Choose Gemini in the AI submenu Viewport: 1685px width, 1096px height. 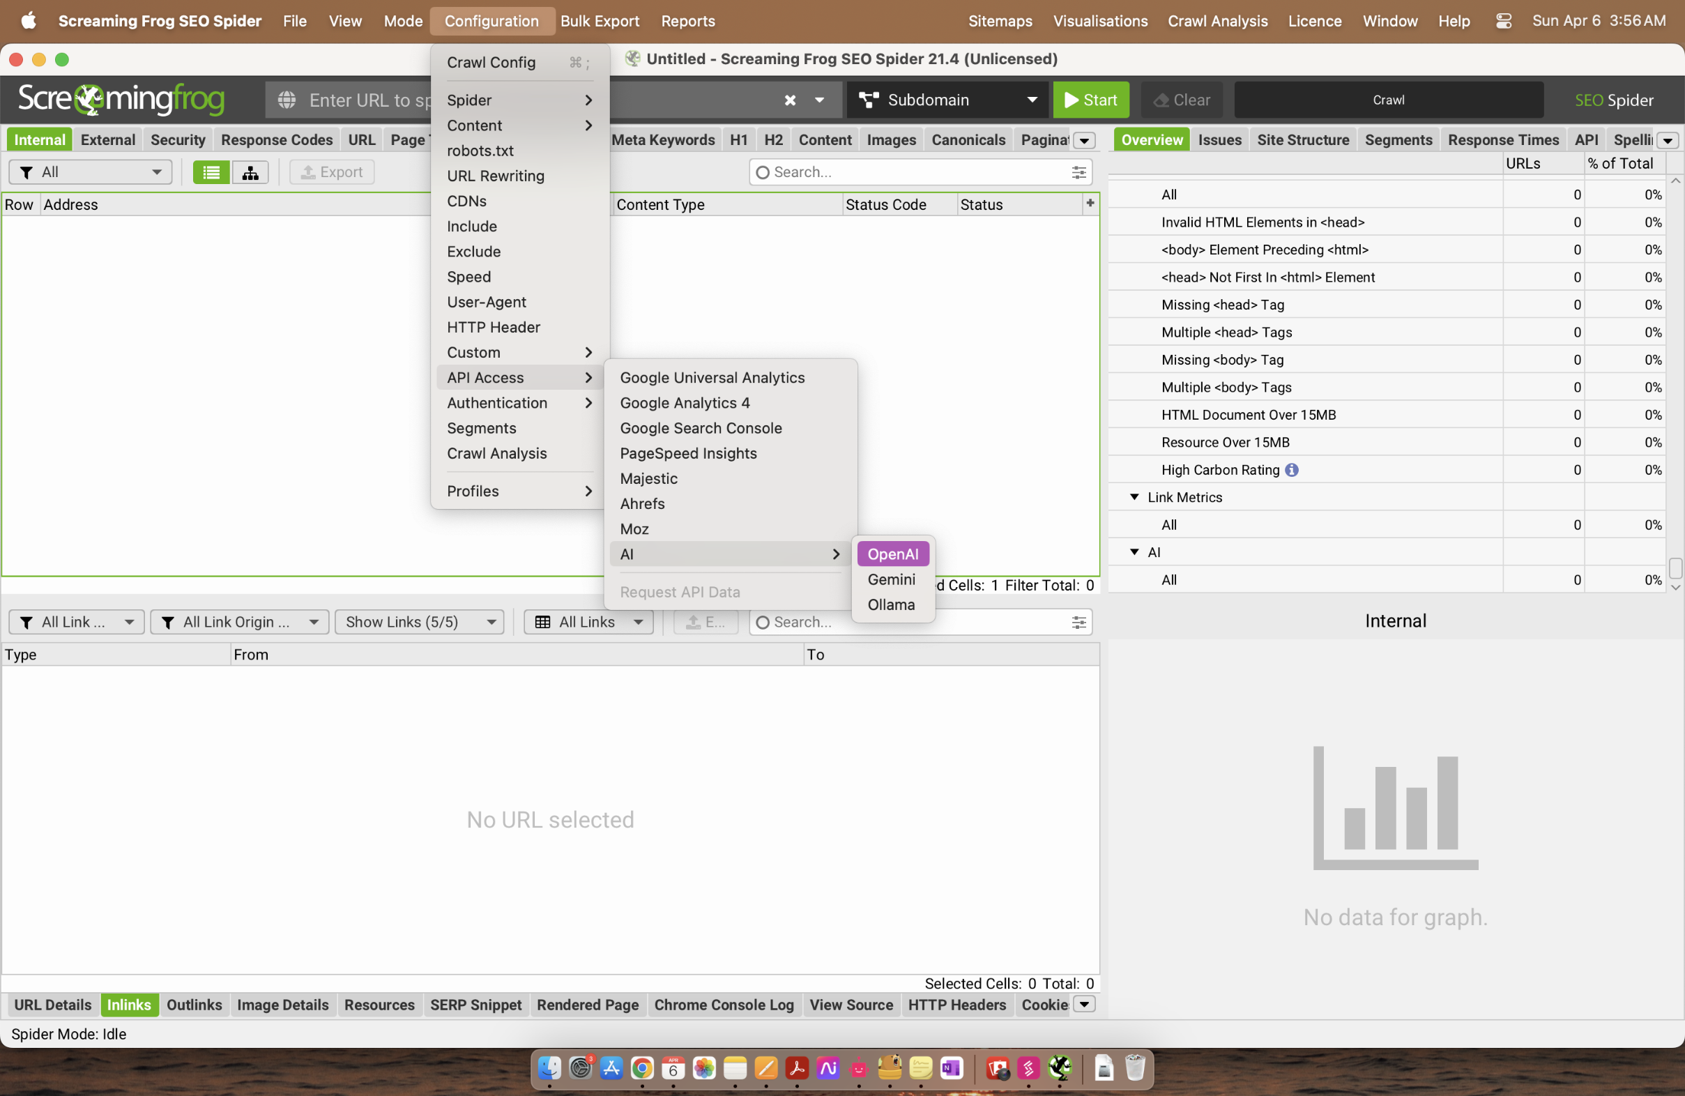tap(891, 579)
